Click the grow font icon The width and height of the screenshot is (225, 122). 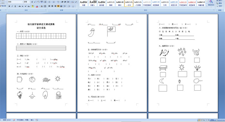click(x=32, y=2)
